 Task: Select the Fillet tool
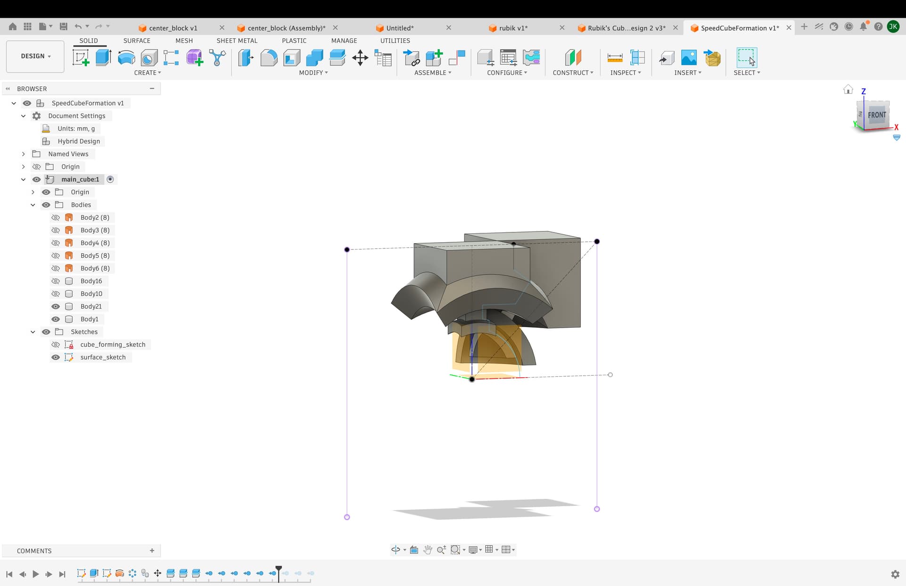269,58
